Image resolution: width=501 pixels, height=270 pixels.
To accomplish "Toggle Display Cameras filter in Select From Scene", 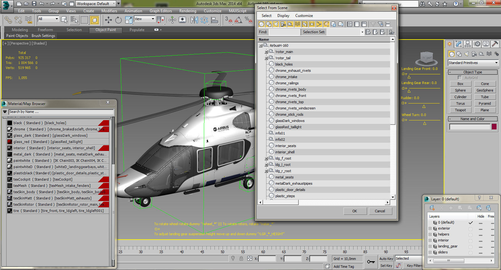I will (283, 24).
